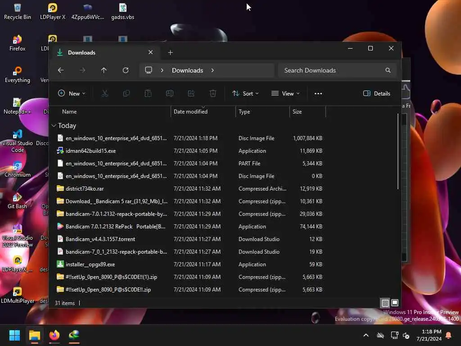Sort by Name column header
The image size is (461, 346).
coord(69,112)
